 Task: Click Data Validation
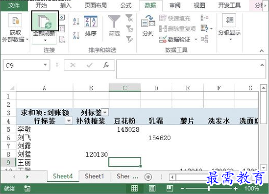(175, 40)
